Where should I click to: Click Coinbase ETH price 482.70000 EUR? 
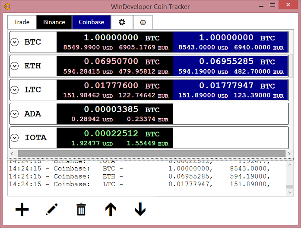[x=259, y=71]
